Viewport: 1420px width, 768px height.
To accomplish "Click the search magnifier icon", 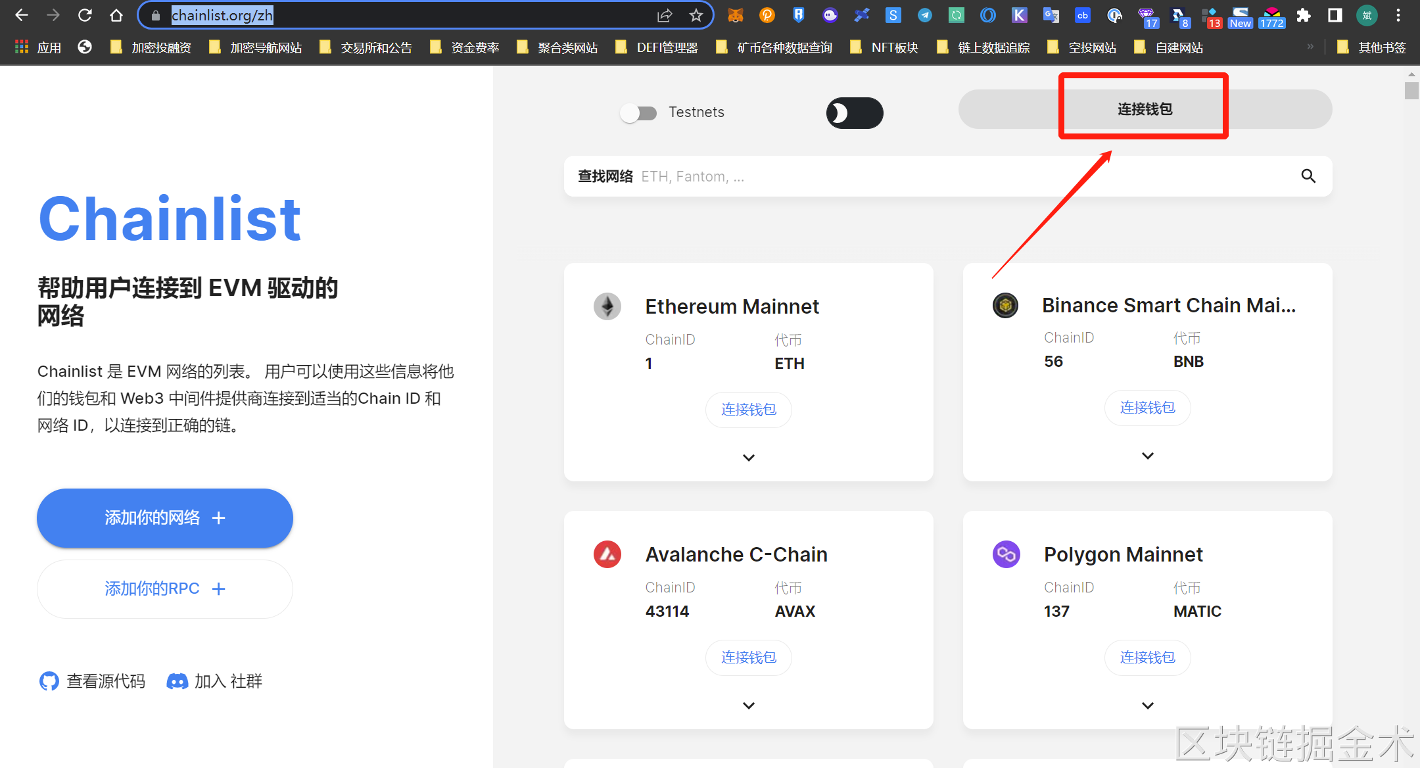I will pyautogui.click(x=1308, y=176).
